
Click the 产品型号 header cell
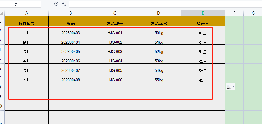pos(115,24)
